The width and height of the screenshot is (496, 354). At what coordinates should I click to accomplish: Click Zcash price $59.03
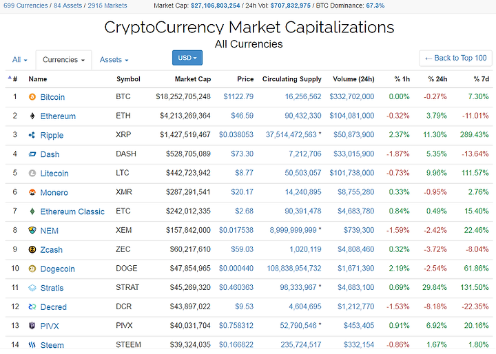tap(242, 249)
